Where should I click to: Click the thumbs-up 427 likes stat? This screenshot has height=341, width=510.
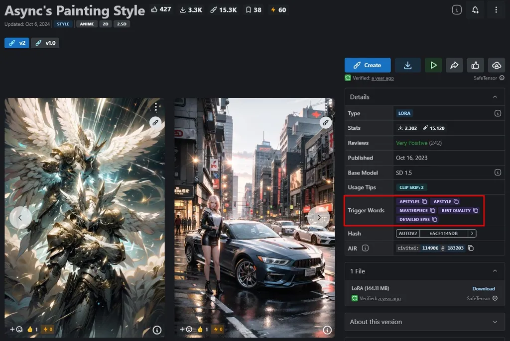click(161, 10)
